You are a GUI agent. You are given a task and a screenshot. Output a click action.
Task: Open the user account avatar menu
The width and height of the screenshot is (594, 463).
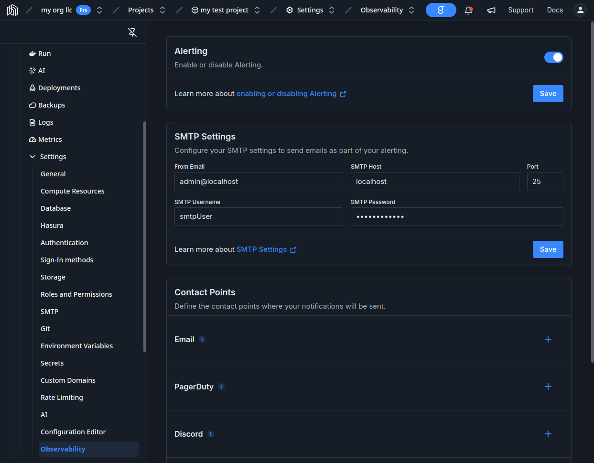tap(580, 10)
